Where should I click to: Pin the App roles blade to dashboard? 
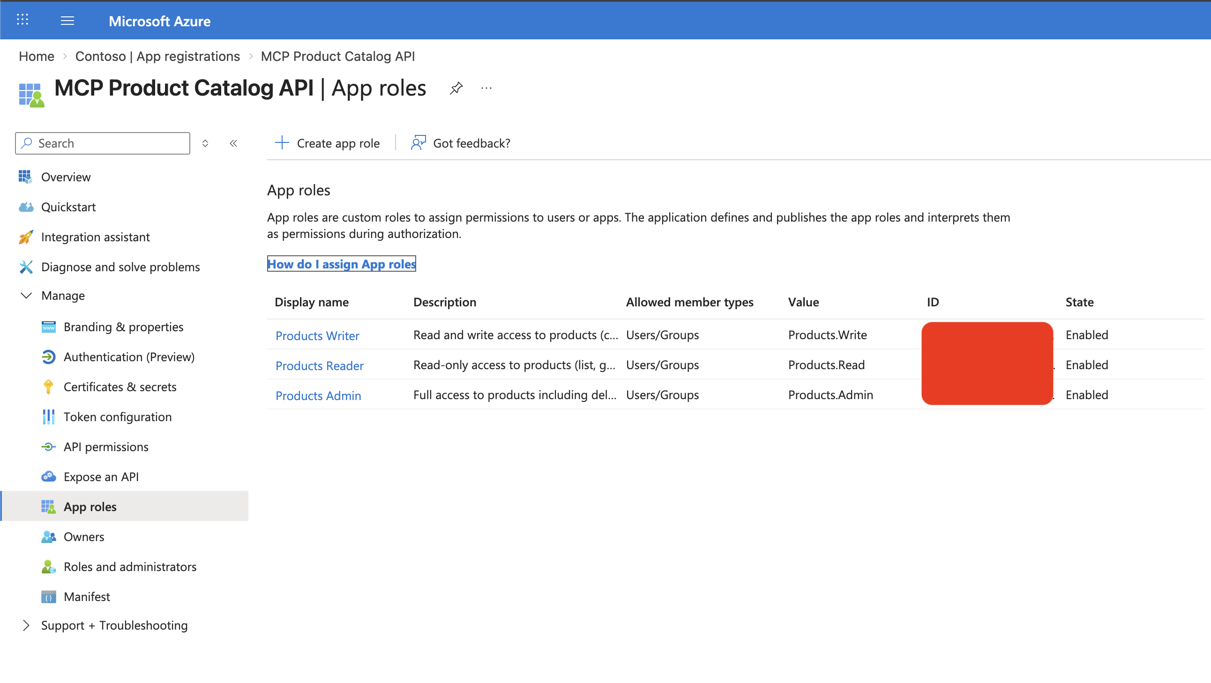coord(456,88)
